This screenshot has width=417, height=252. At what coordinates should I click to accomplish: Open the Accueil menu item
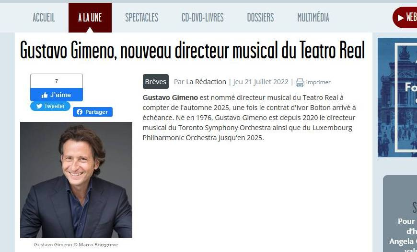44,18
